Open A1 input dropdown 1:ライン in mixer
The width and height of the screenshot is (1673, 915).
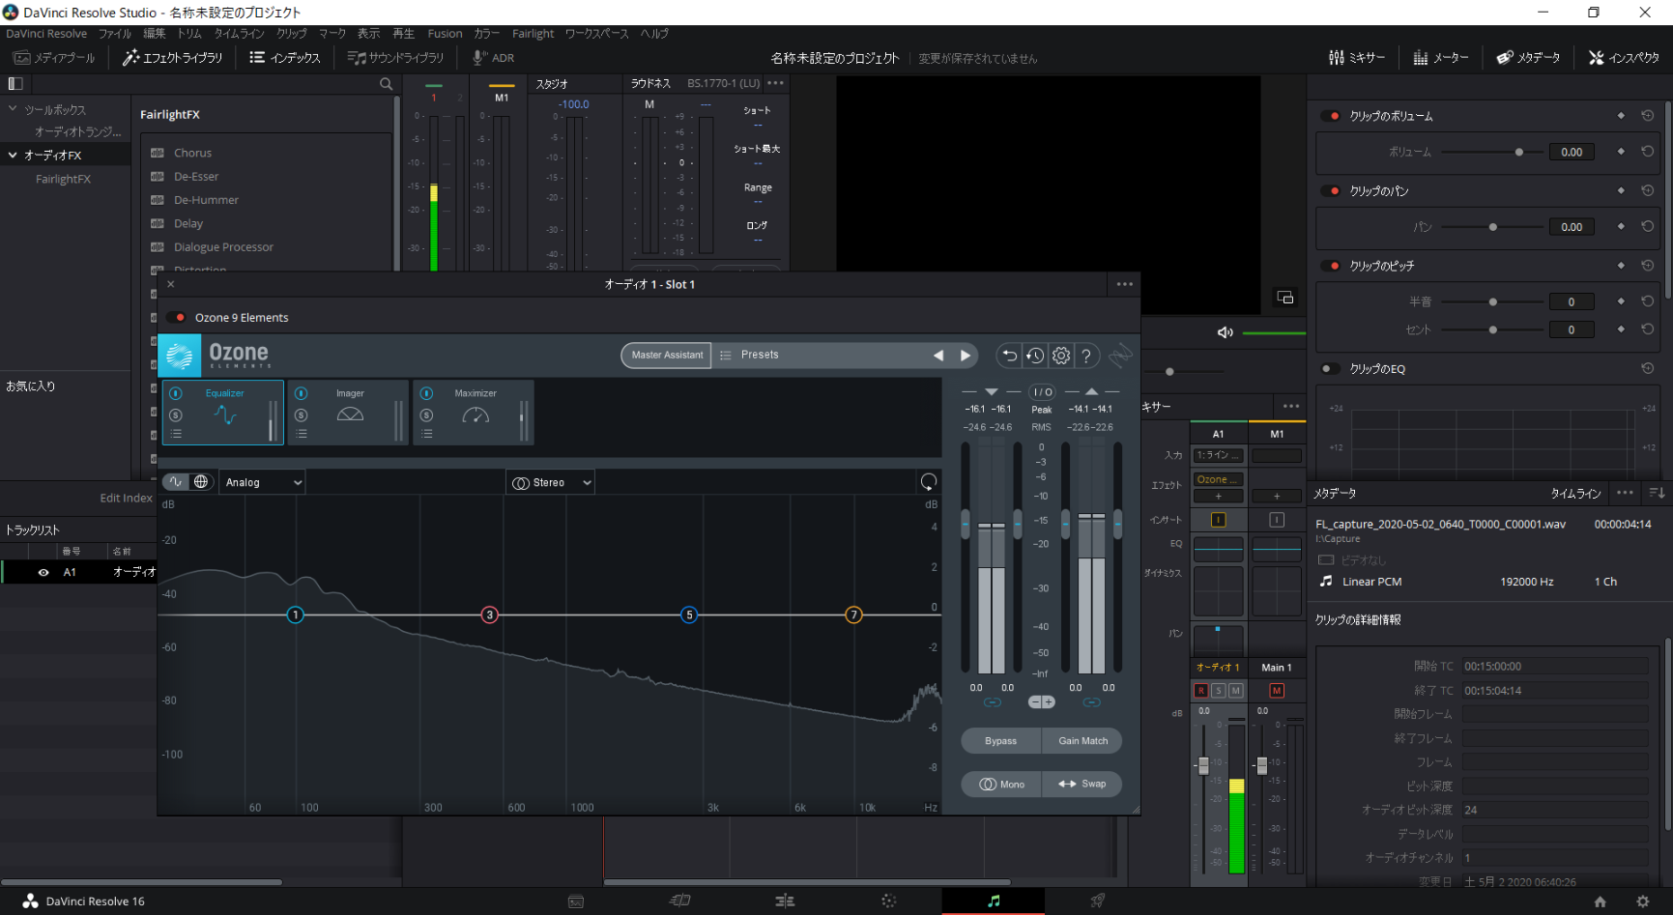(x=1218, y=455)
